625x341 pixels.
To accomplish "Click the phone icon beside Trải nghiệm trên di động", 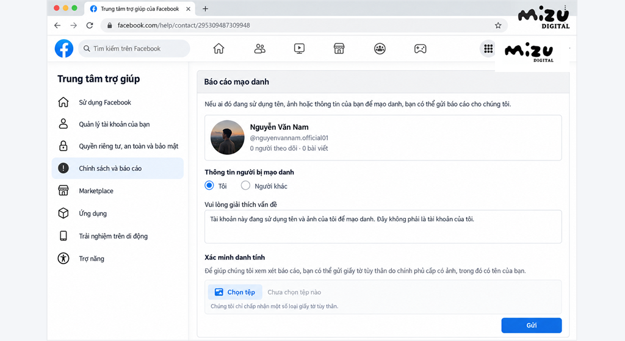I will pyautogui.click(x=63, y=236).
